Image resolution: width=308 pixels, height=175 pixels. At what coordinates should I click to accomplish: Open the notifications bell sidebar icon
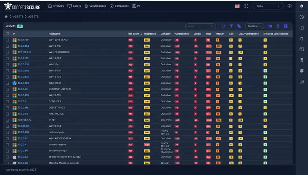(x=302, y=71)
